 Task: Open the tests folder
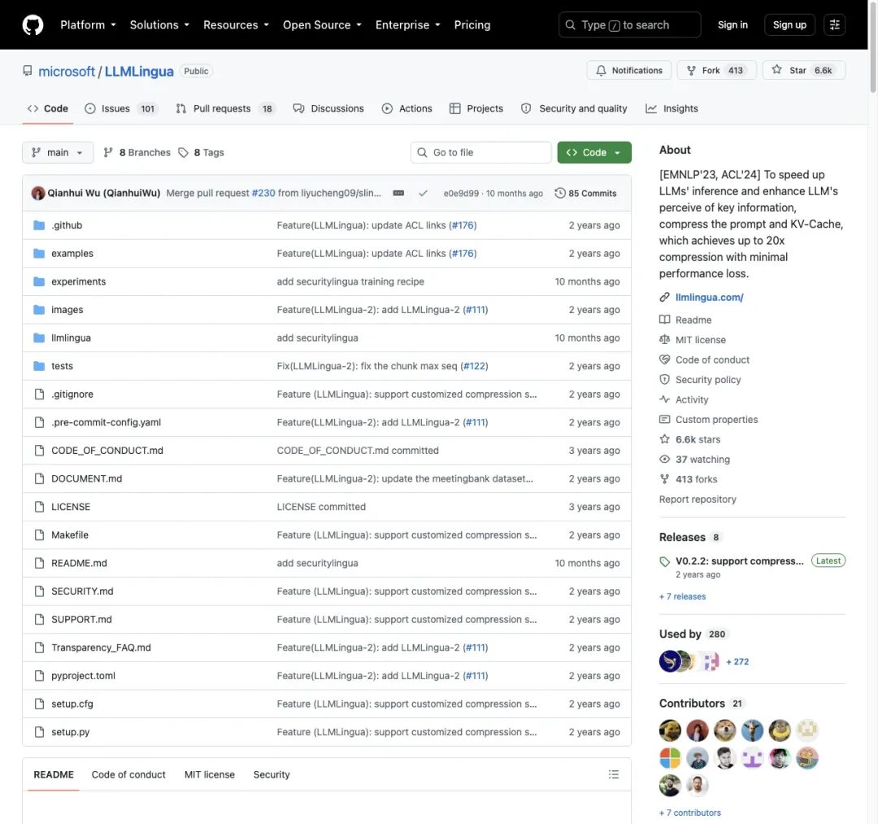[x=62, y=366]
